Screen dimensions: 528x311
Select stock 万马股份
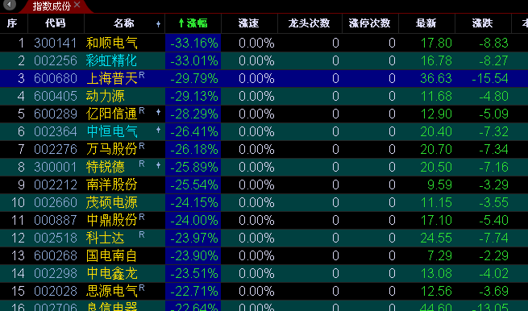click(x=112, y=149)
